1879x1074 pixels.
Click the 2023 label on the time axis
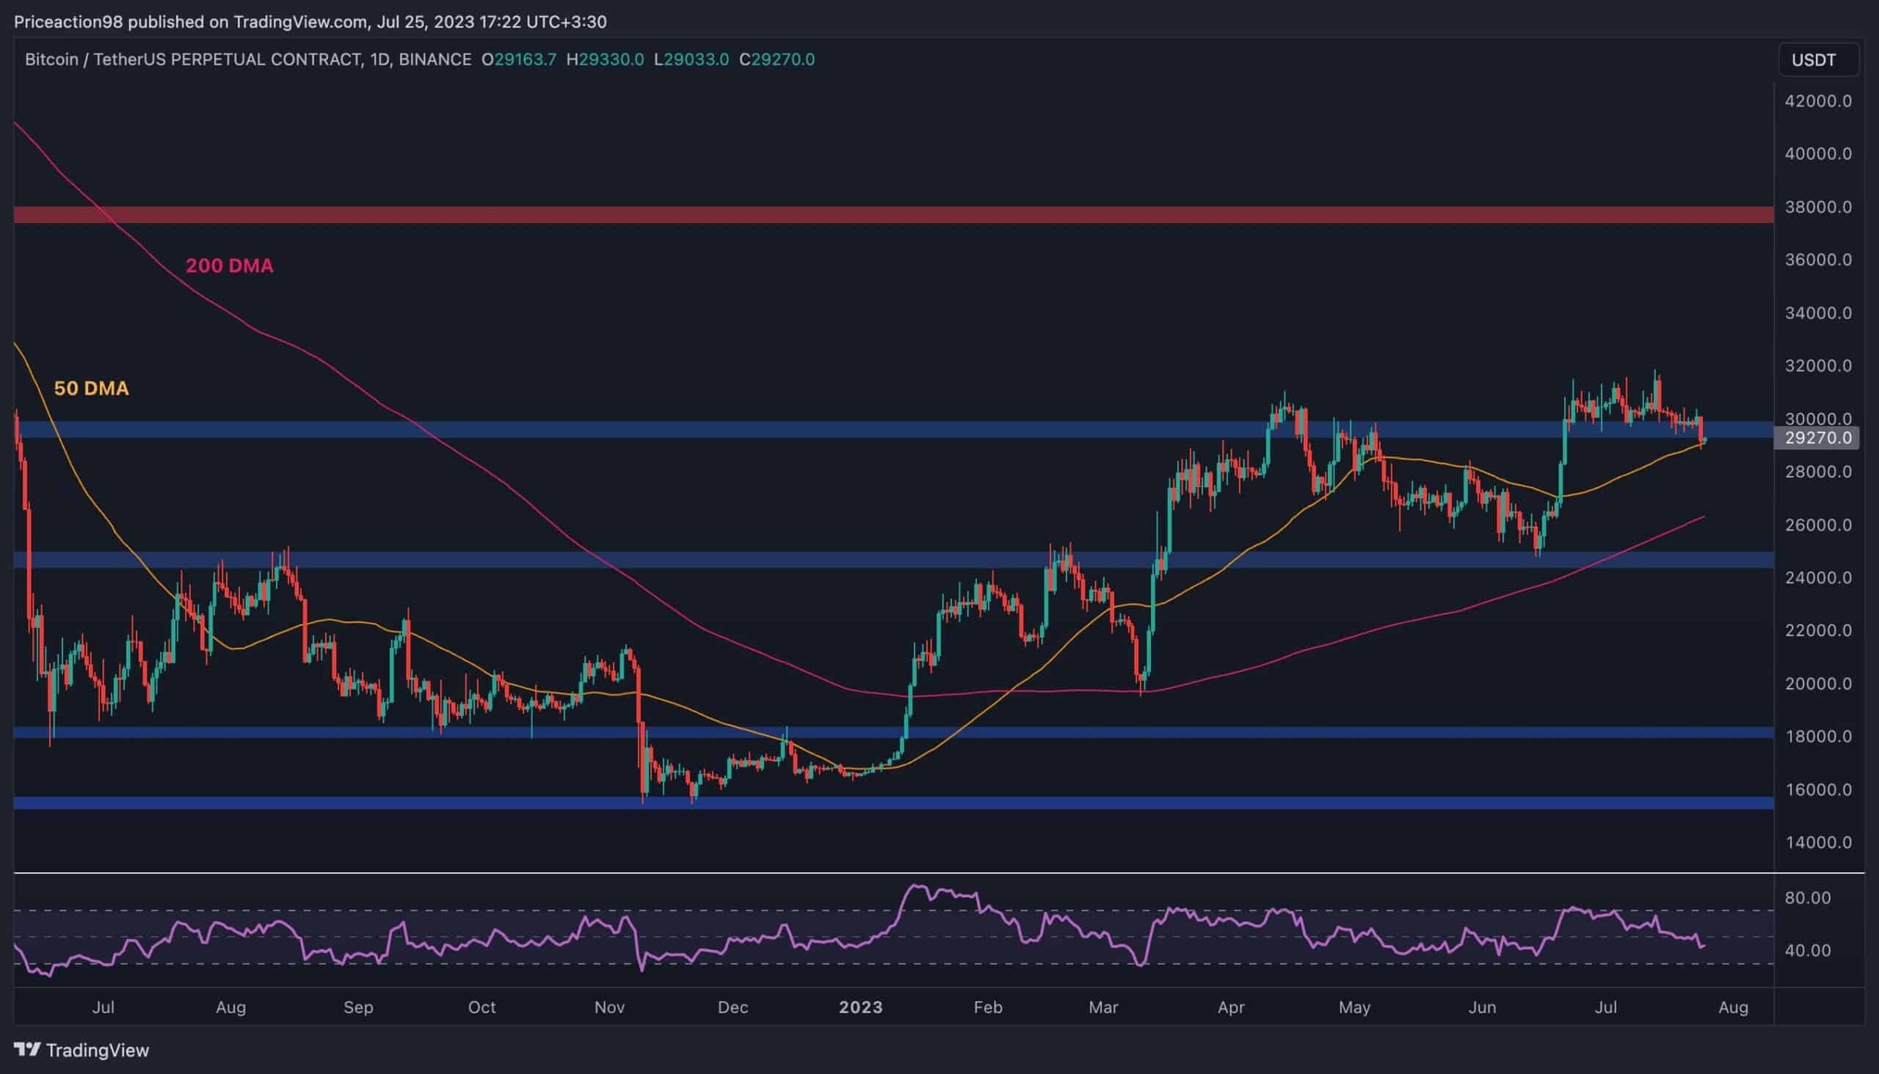860,1008
